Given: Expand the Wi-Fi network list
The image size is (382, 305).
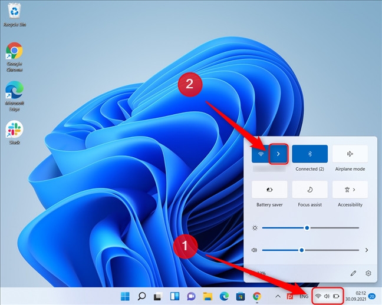Looking at the screenshot, I should (278, 154).
